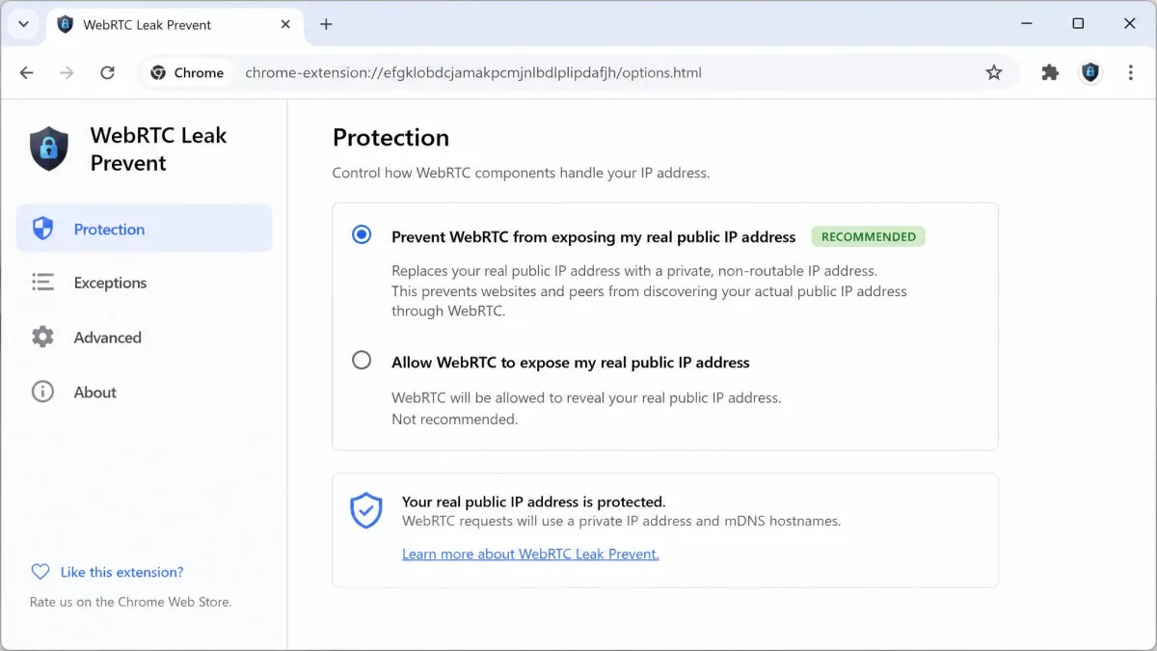Click 'WebRTC will be allowed to reveal' text
This screenshot has height=651, width=1157.
tap(586, 397)
